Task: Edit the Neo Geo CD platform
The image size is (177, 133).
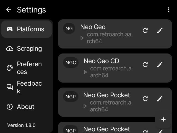Action: click(x=160, y=65)
